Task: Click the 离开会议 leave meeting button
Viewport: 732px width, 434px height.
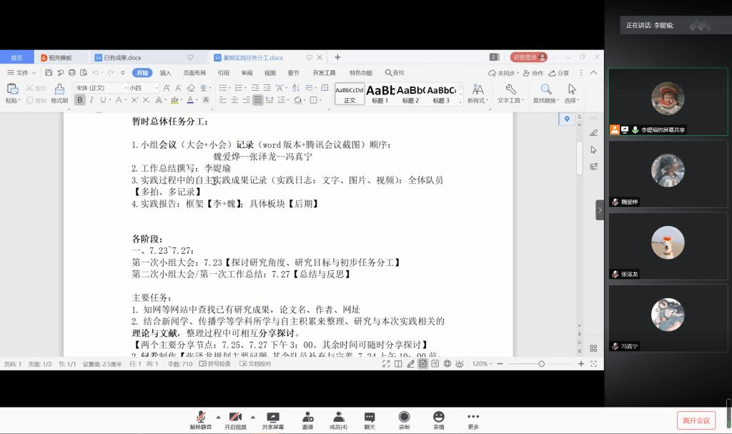Action: tap(696, 420)
